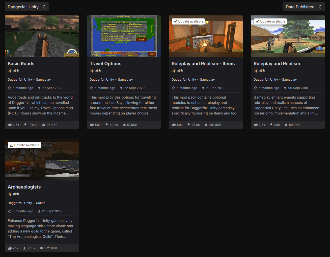The image size is (330, 257).
Task: Click the file size icon beside 51.0KB
Action: 124,125
